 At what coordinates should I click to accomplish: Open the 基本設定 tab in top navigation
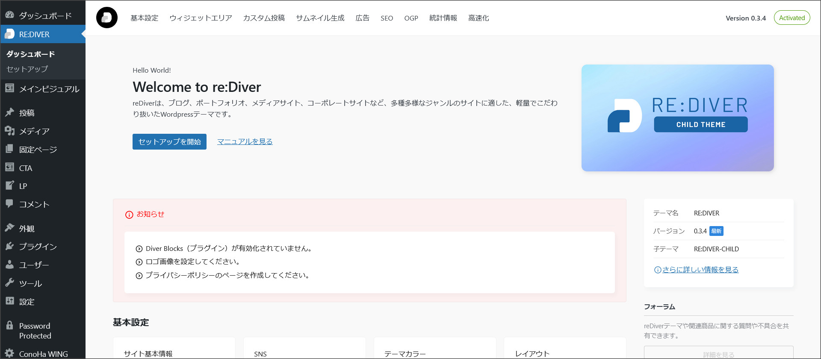(x=144, y=18)
